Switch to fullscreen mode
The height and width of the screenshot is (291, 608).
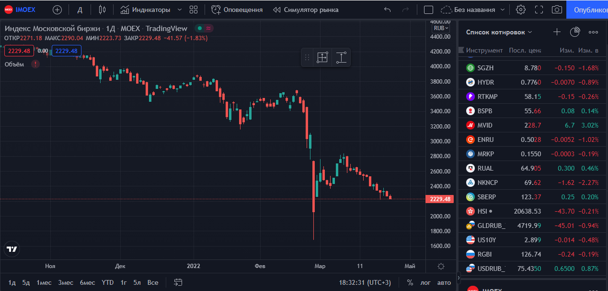pyautogui.click(x=539, y=10)
